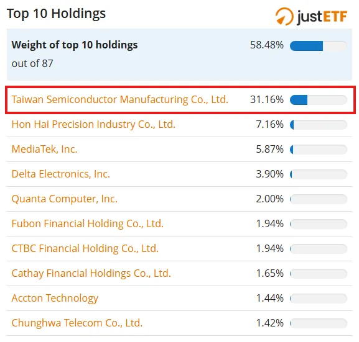Click the Weight of top 10 holdings label
This screenshot has height=342, width=359.
[75, 45]
